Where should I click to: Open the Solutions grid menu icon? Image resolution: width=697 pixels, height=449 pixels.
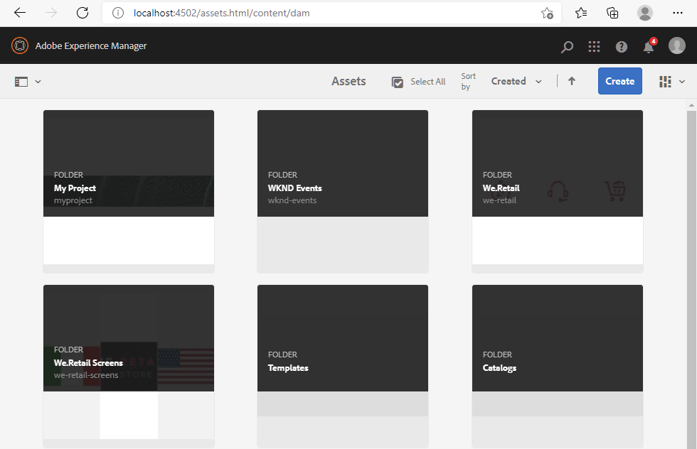click(594, 47)
